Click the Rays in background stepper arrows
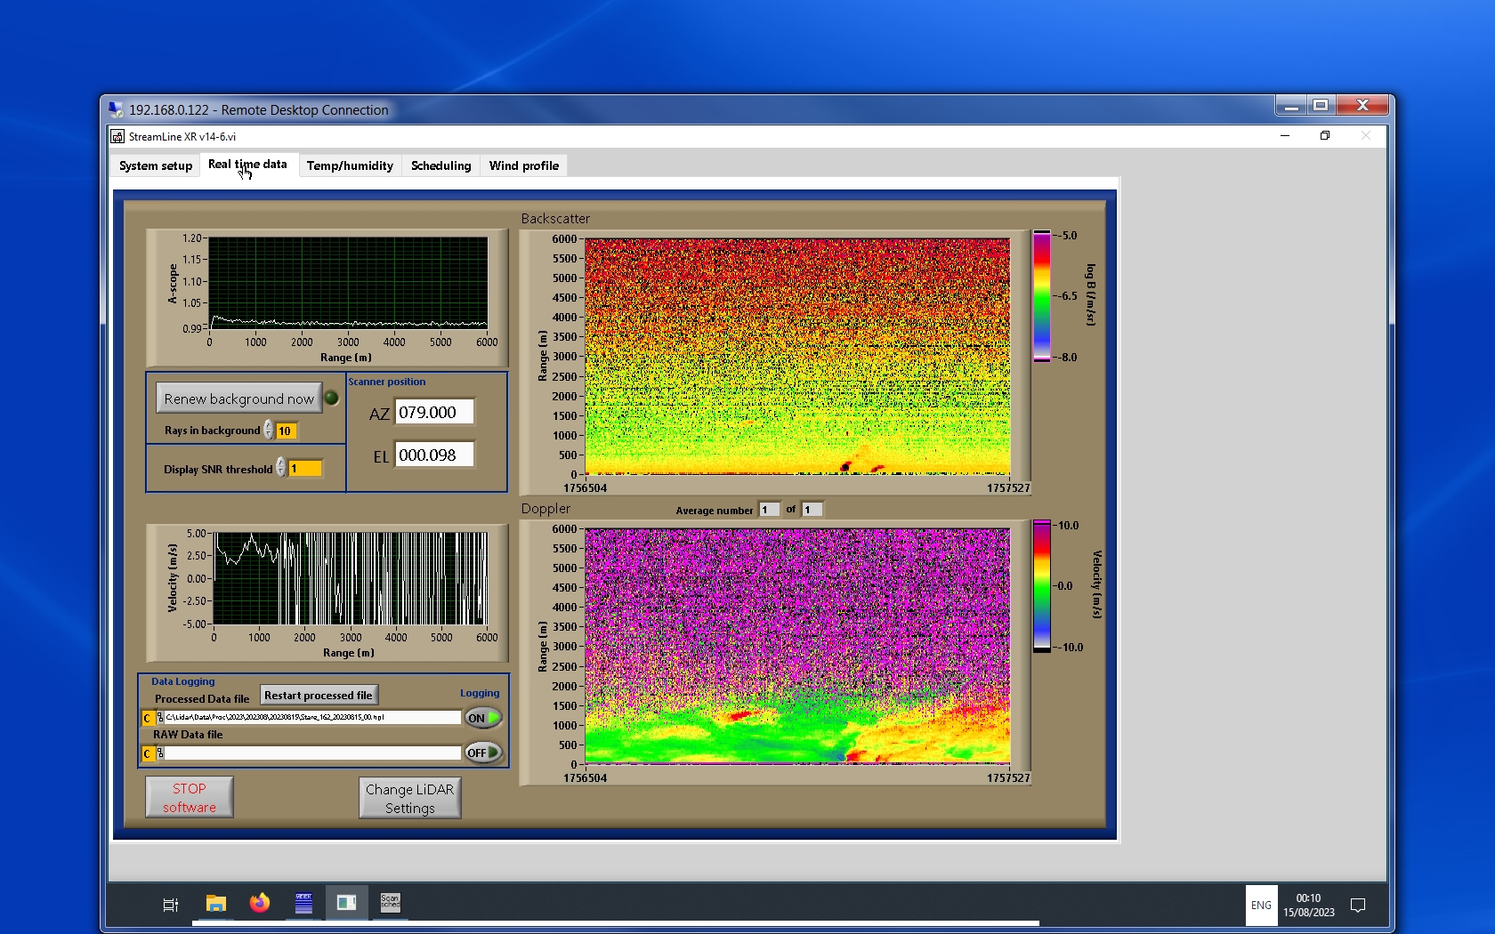 click(268, 431)
